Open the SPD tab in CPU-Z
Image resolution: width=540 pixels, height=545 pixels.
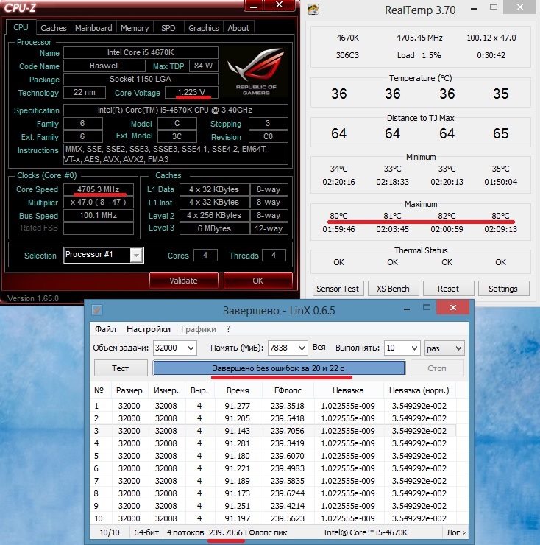pyautogui.click(x=168, y=28)
